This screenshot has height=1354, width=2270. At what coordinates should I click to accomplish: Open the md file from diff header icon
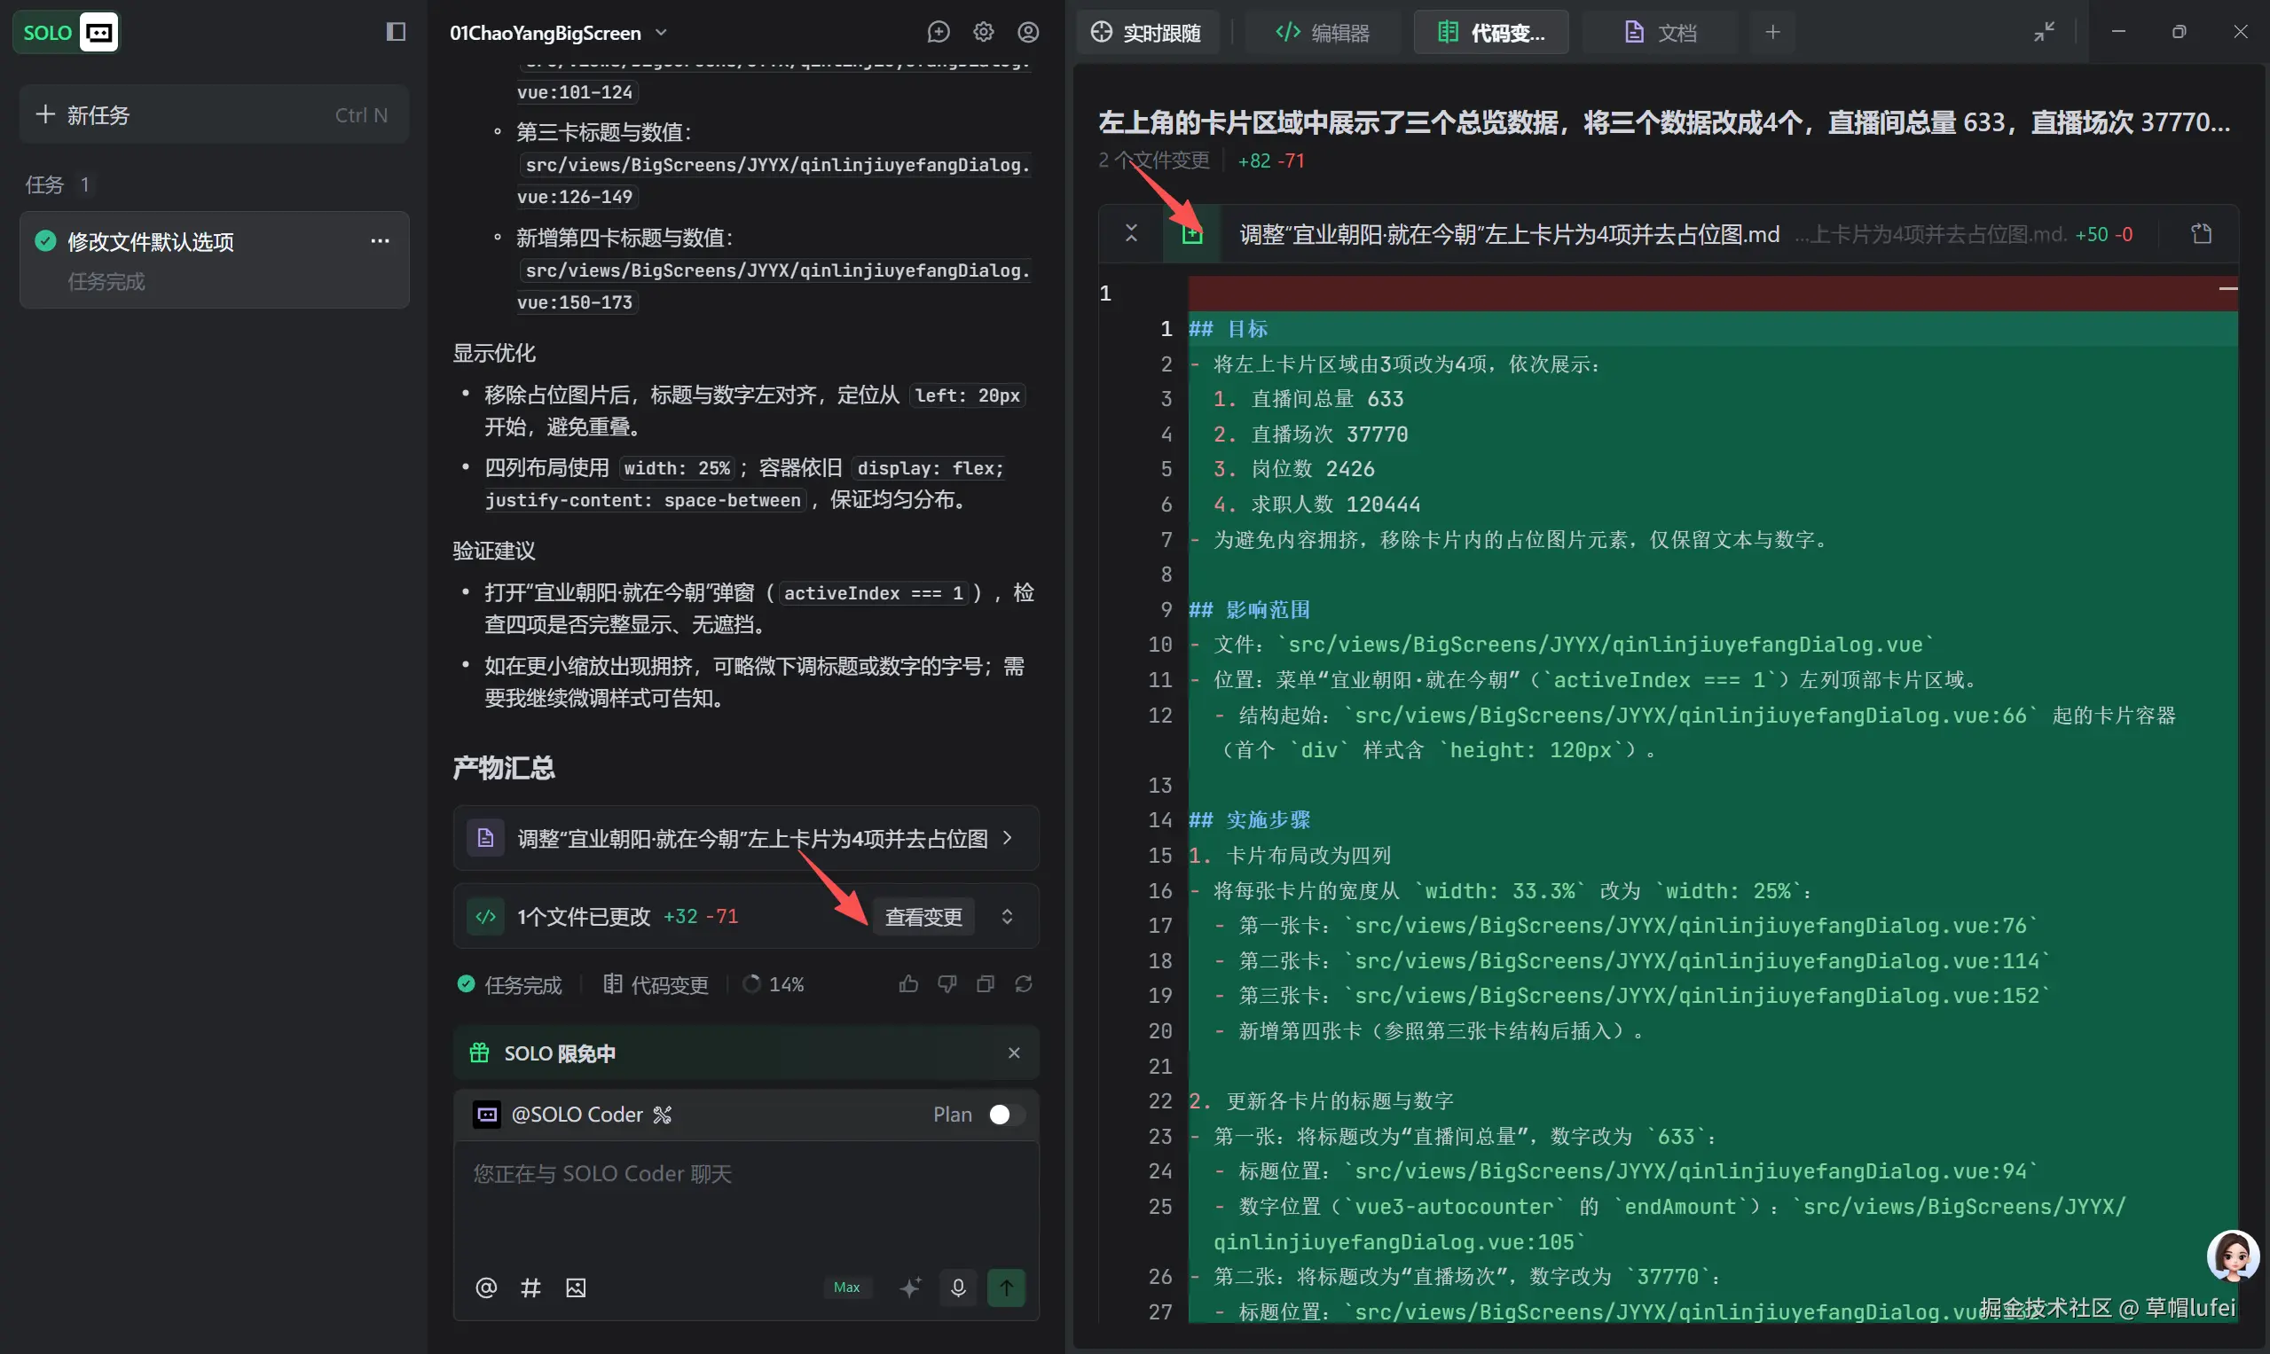pyautogui.click(x=2203, y=234)
